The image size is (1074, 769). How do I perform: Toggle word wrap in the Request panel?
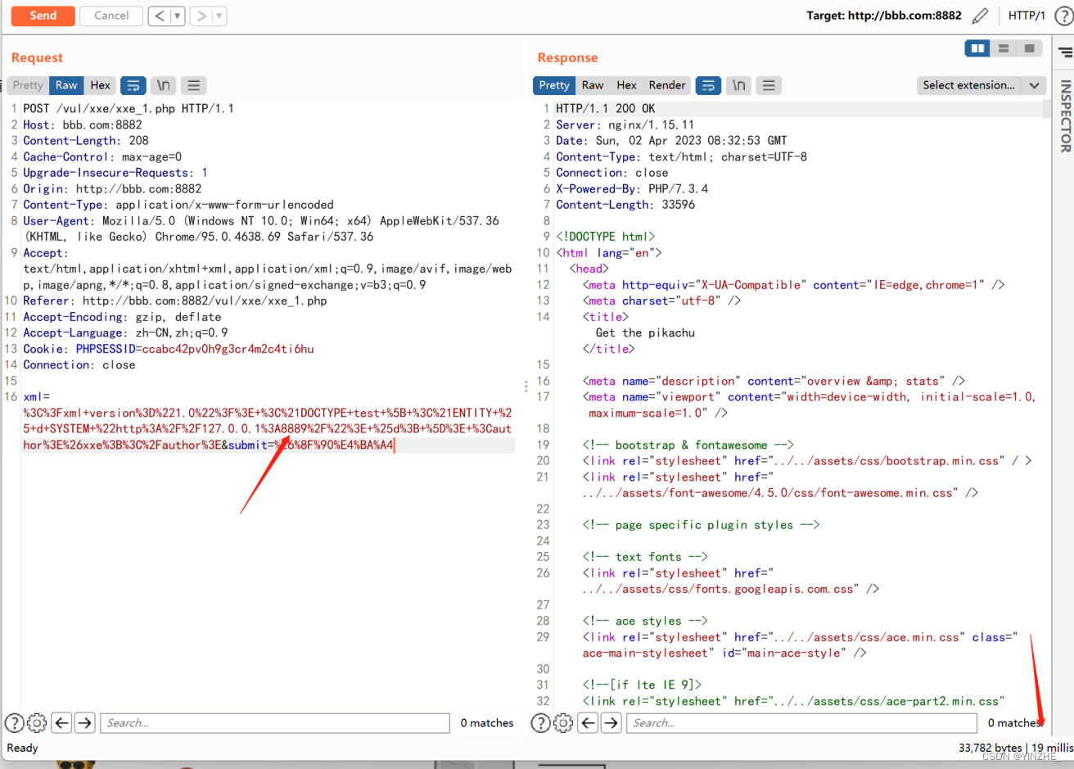(x=133, y=85)
